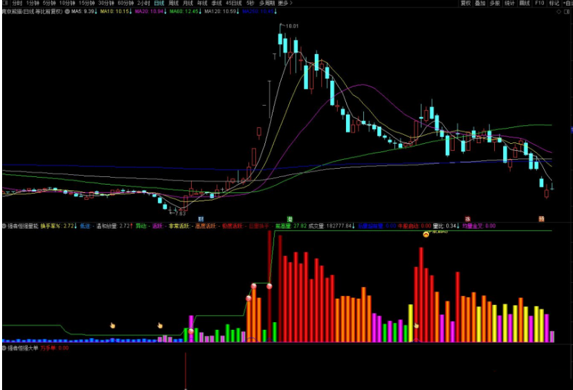
Task: Click the split-pane icon at chart top-right
Action: (567, 12)
